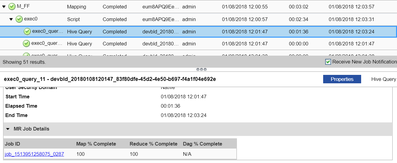Click the Mapping type cell of M_FF
This screenshot has width=397, height=163.
[x=77, y=7]
